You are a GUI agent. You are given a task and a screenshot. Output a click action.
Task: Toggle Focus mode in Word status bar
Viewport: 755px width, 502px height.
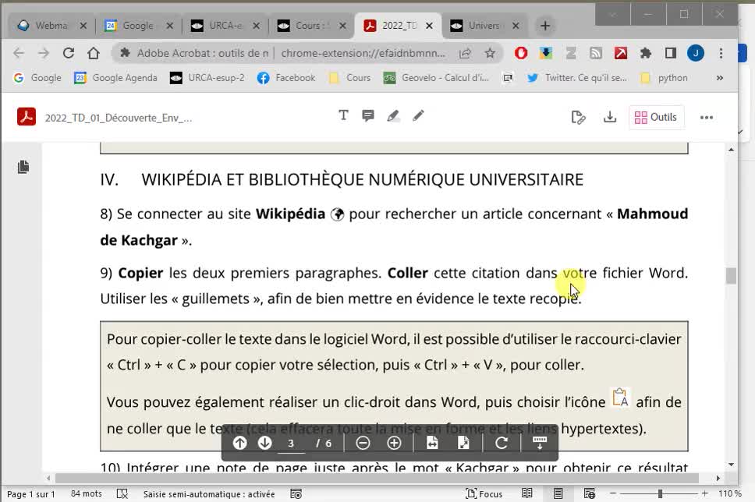484,493
